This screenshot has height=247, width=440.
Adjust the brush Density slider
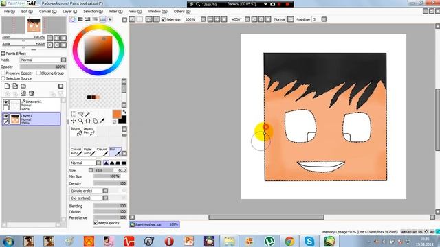point(110,183)
